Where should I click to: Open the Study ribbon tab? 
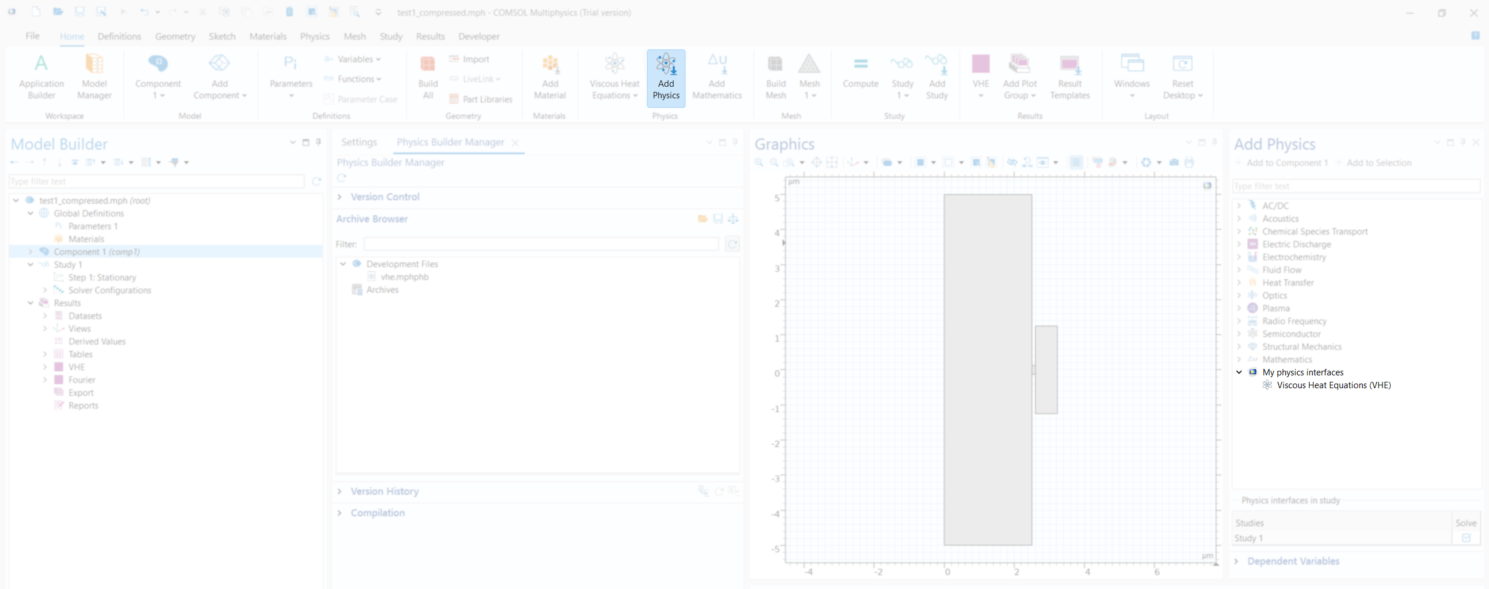pyautogui.click(x=391, y=36)
